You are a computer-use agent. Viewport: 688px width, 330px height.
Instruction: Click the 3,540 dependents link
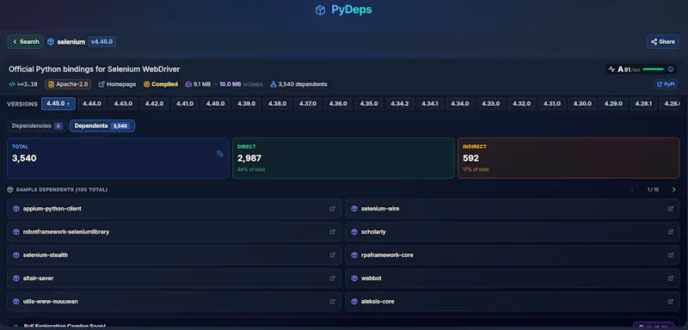coord(298,84)
